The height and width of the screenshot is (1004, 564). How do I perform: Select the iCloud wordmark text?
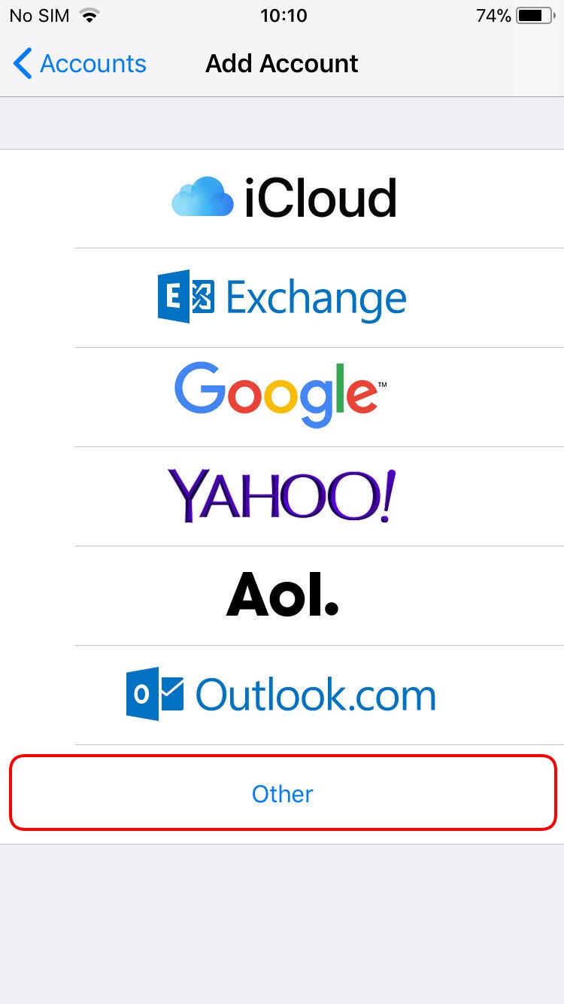[x=320, y=199]
